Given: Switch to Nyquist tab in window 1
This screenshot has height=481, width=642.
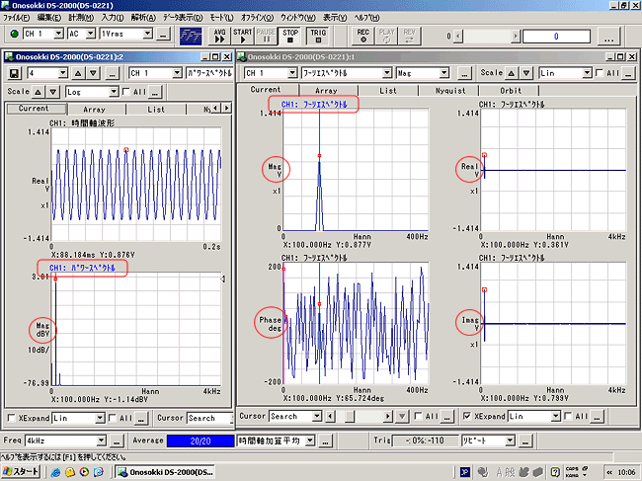Looking at the screenshot, I should [450, 91].
